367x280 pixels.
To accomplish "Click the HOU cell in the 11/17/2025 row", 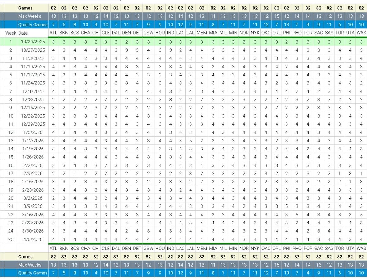I will tap(160, 75).
